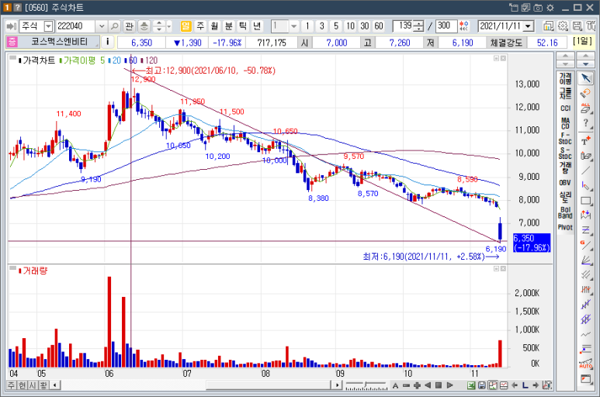Screen dimensions: 600x397
Task: Click the 주 button in bottom-left corner
Action: click(x=11, y=385)
